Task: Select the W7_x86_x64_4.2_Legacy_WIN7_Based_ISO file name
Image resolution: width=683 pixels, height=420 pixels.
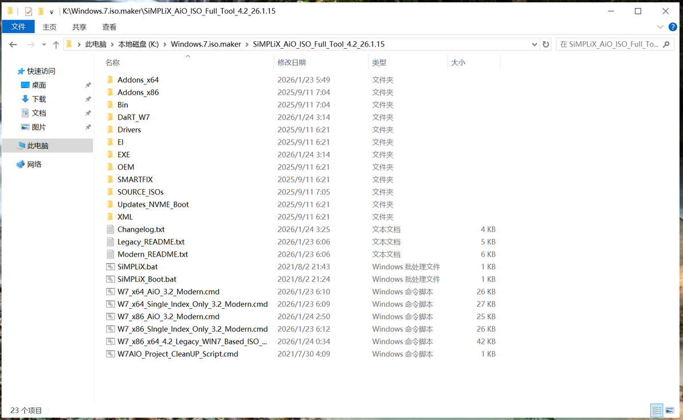Action: [192, 342]
